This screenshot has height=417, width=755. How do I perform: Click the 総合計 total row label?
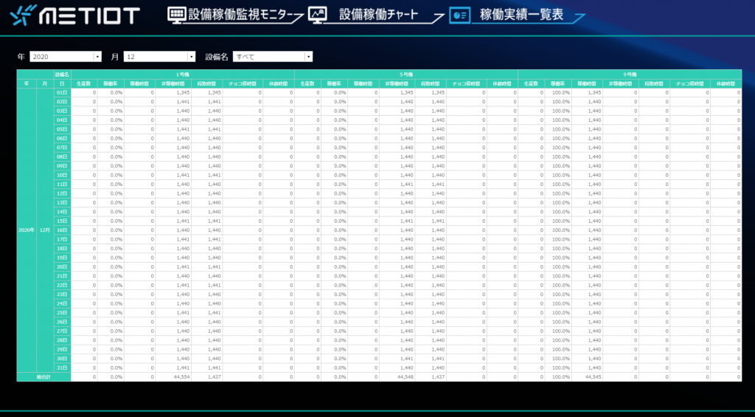(44, 377)
